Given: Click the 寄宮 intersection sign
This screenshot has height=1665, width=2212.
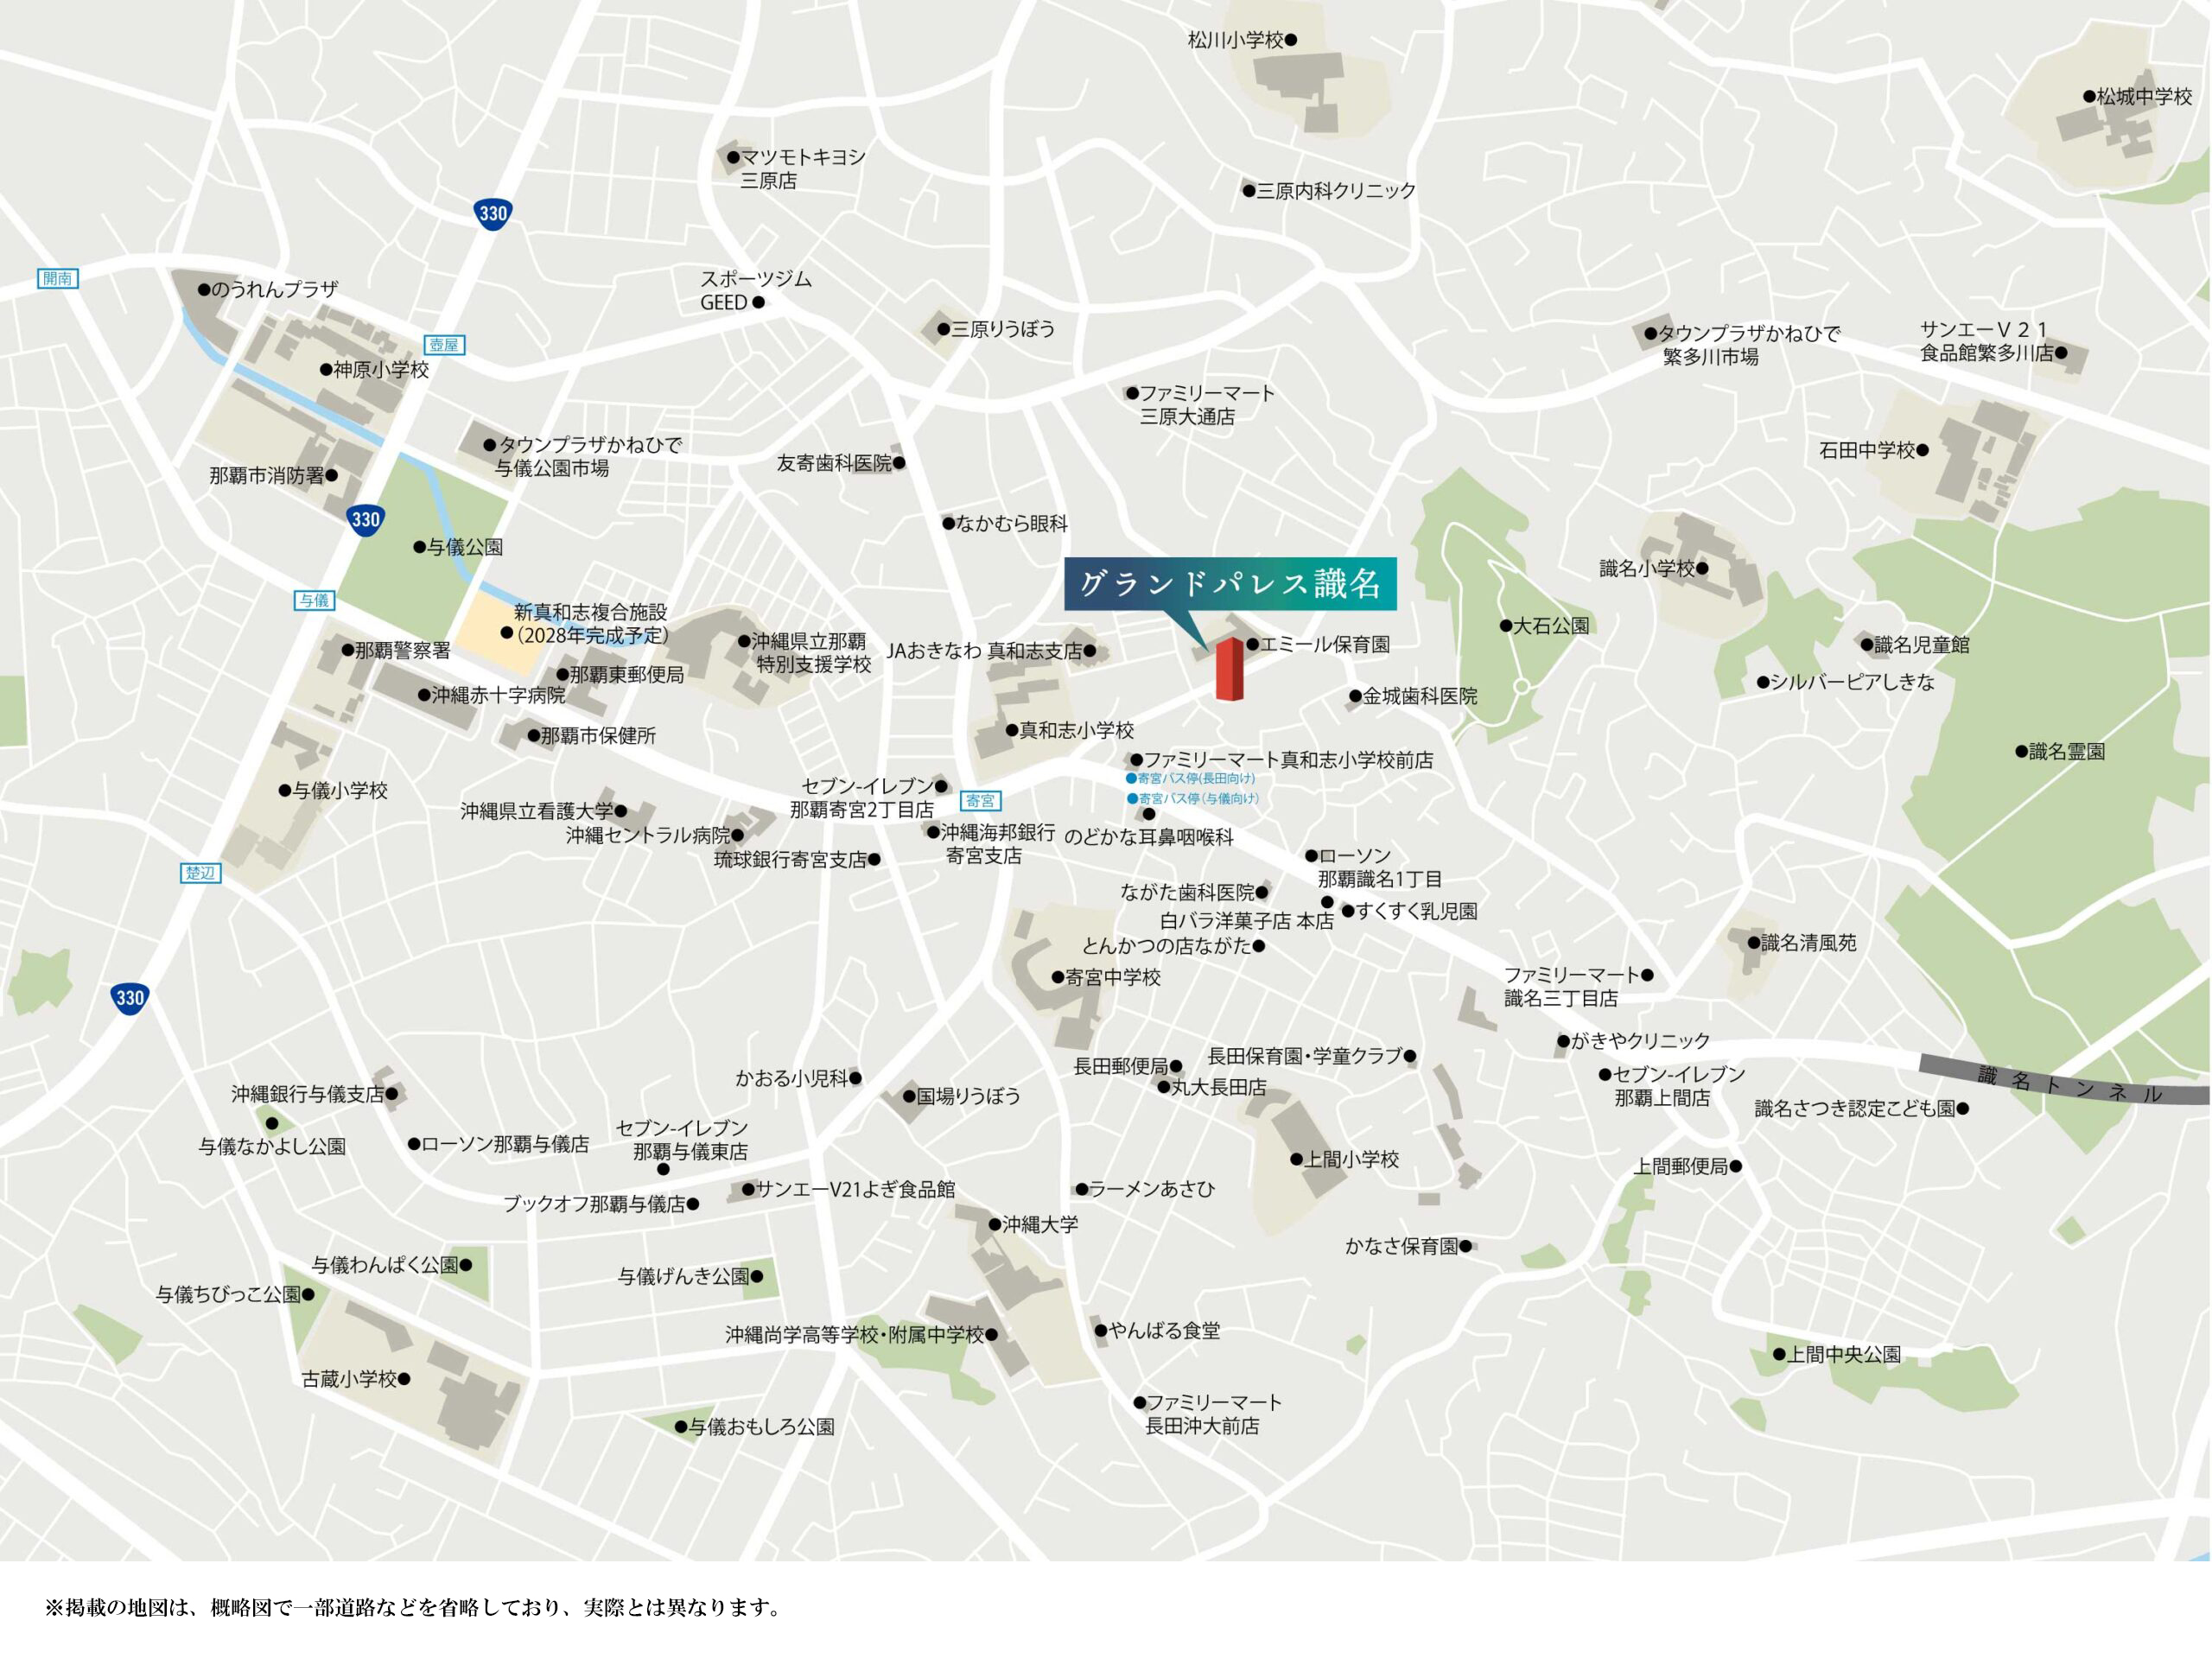Looking at the screenshot, I should tap(980, 800).
